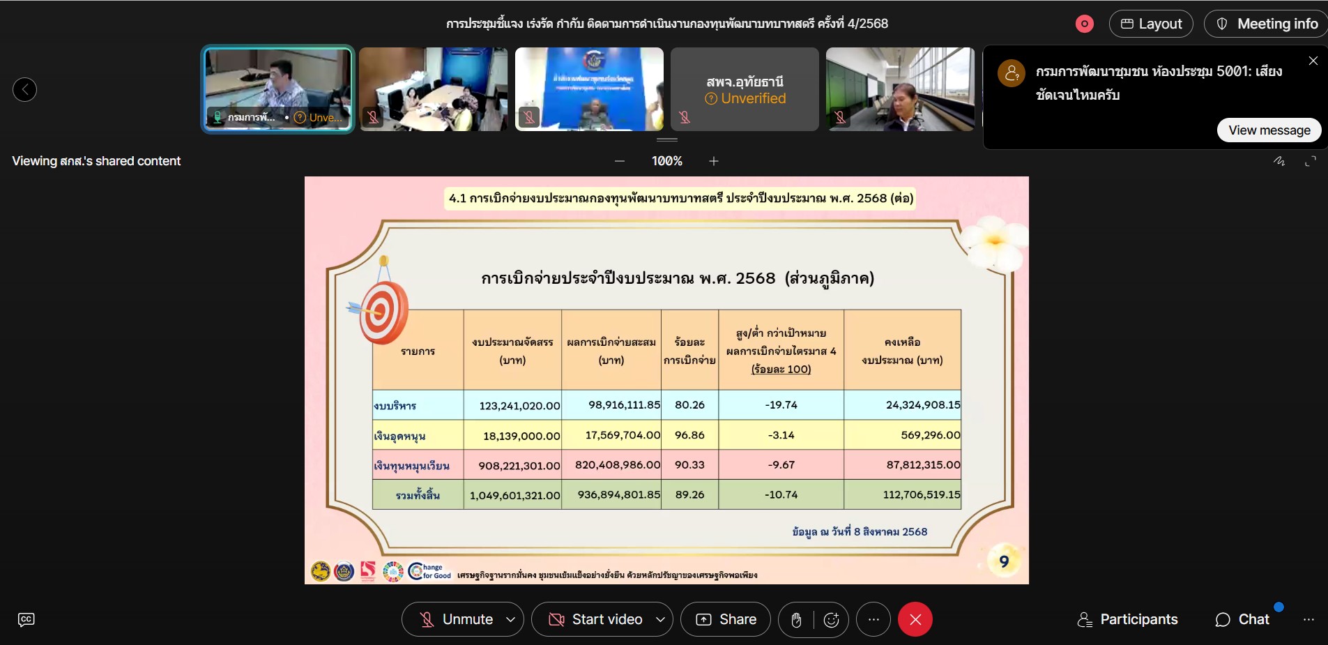Click table cell 80.26
Image resolution: width=1328 pixels, height=645 pixels.
[x=689, y=404]
